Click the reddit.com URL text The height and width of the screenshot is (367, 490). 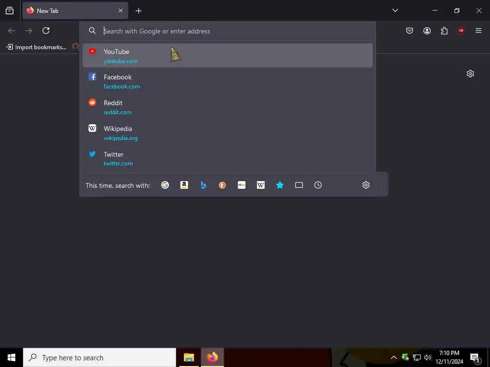pos(118,112)
